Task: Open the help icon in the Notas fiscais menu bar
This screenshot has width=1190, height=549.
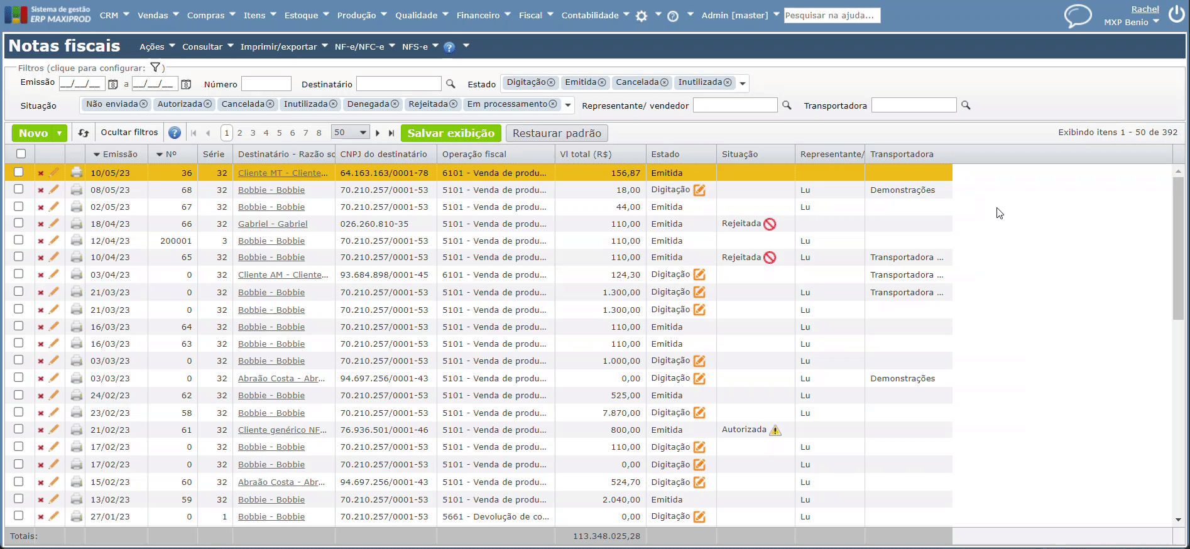Action: click(449, 47)
